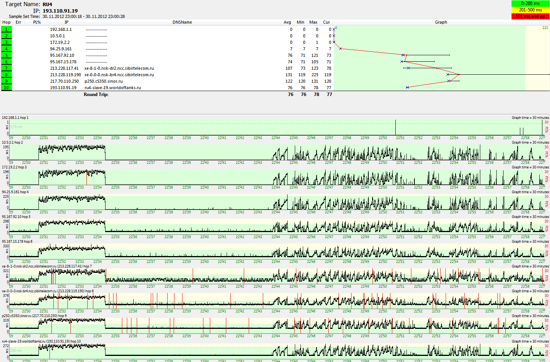Click the green 0-200 ms legend swatch

point(530,3)
